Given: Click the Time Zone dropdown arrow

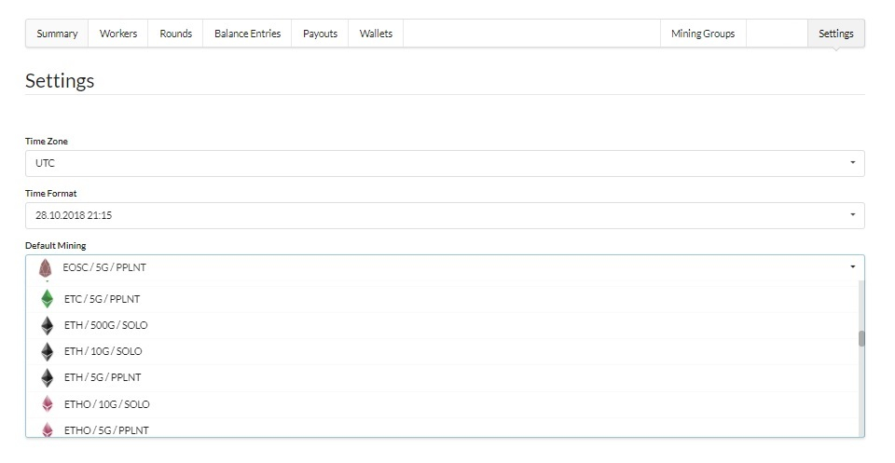Looking at the screenshot, I should pyautogui.click(x=853, y=162).
